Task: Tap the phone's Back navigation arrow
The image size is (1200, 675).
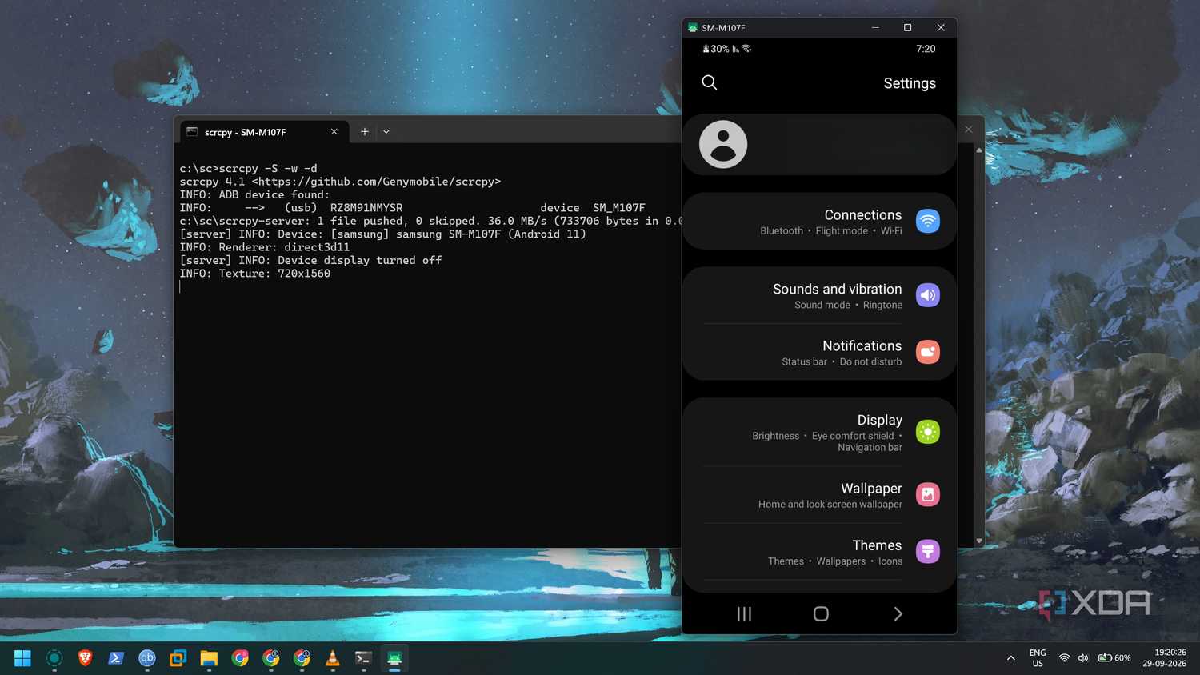Action: tap(898, 613)
